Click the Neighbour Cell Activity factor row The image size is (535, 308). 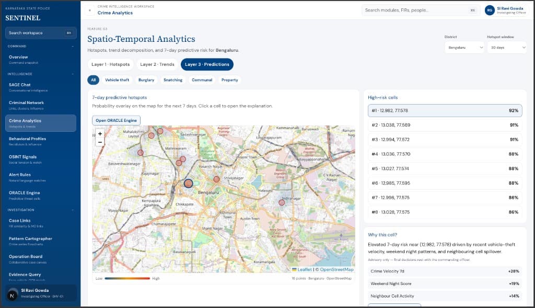pyautogui.click(x=445, y=296)
